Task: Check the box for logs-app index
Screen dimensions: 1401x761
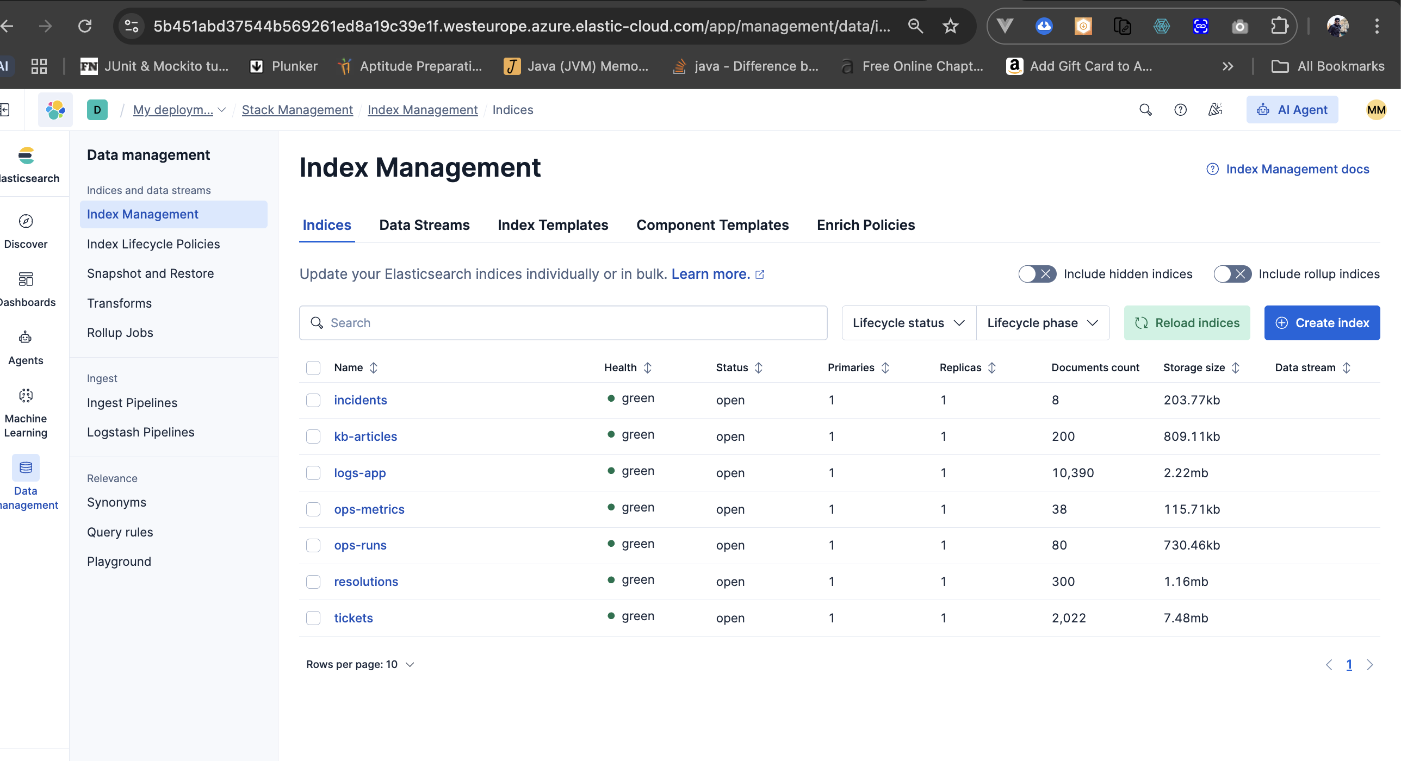Action: point(313,473)
